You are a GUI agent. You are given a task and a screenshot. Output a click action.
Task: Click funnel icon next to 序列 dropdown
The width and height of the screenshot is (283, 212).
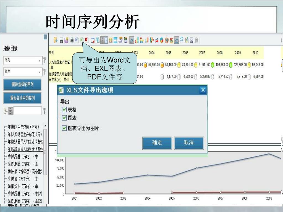click(x=45, y=60)
